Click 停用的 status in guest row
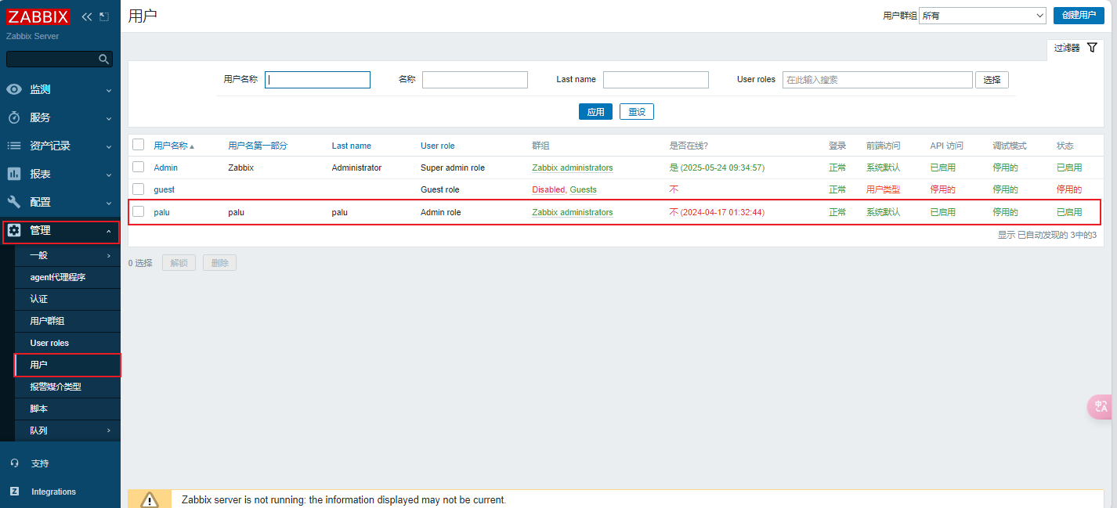 (1069, 189)
